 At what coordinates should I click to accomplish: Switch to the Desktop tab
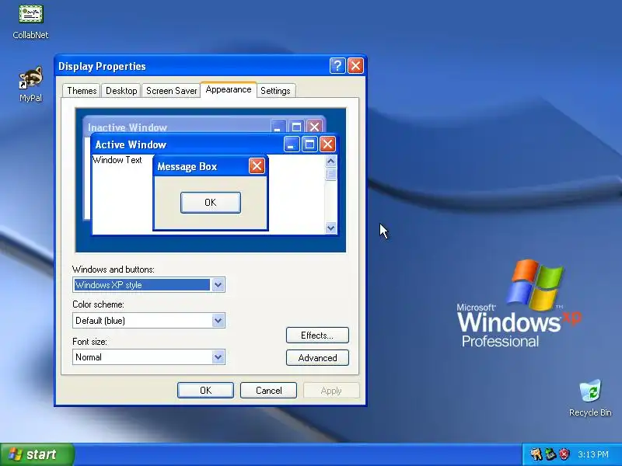121,91
